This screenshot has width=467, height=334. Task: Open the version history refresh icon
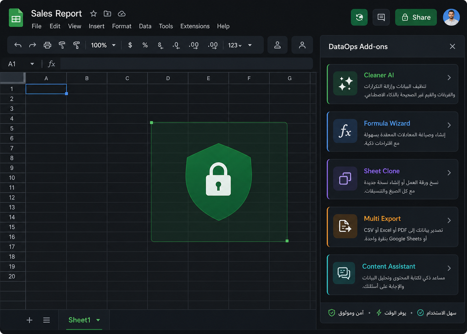[x=359, y=17]
